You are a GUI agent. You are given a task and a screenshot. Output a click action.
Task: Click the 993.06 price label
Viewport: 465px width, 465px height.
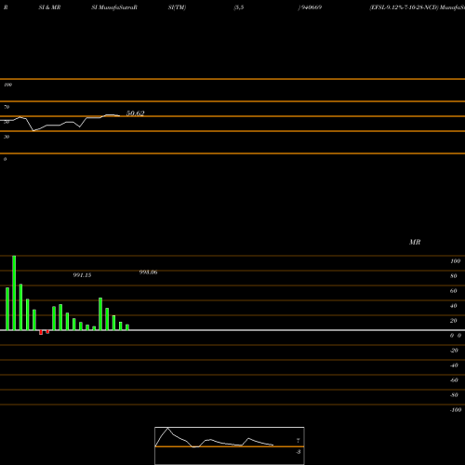(148, 272)
